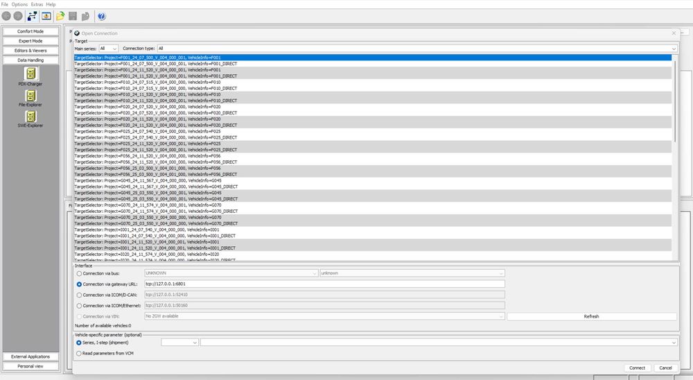This screenshot has width=693, height=380.
Task: Open the Extras menu
Action: click(x=37, y=4)
